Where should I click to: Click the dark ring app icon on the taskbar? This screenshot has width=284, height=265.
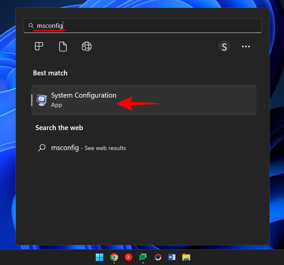click(157, 257)
